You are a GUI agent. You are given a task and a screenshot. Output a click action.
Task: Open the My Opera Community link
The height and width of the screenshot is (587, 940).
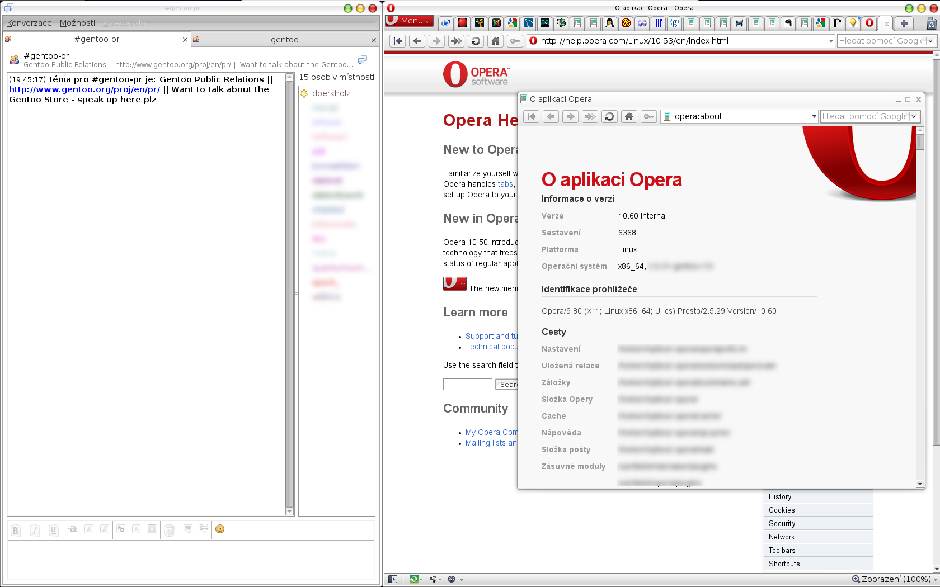[491, 432]
